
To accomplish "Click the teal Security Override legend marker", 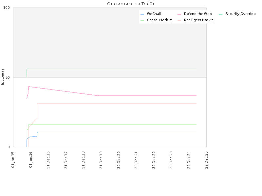I will pos(220,14).
